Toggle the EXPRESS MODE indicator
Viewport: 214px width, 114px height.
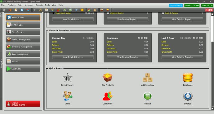[176, 6]
